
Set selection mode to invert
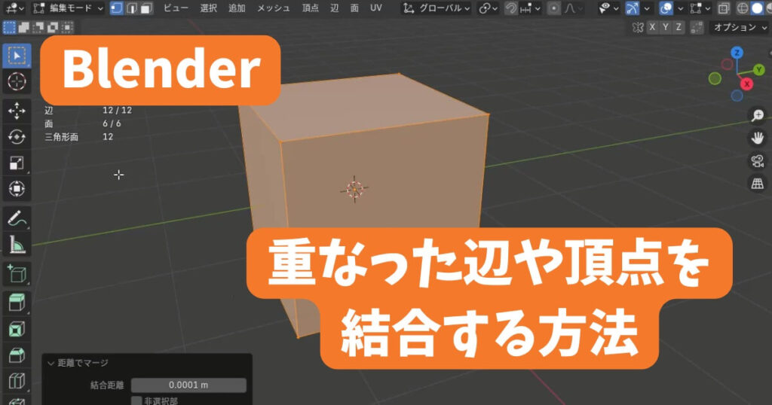click(x=53, y=28)
